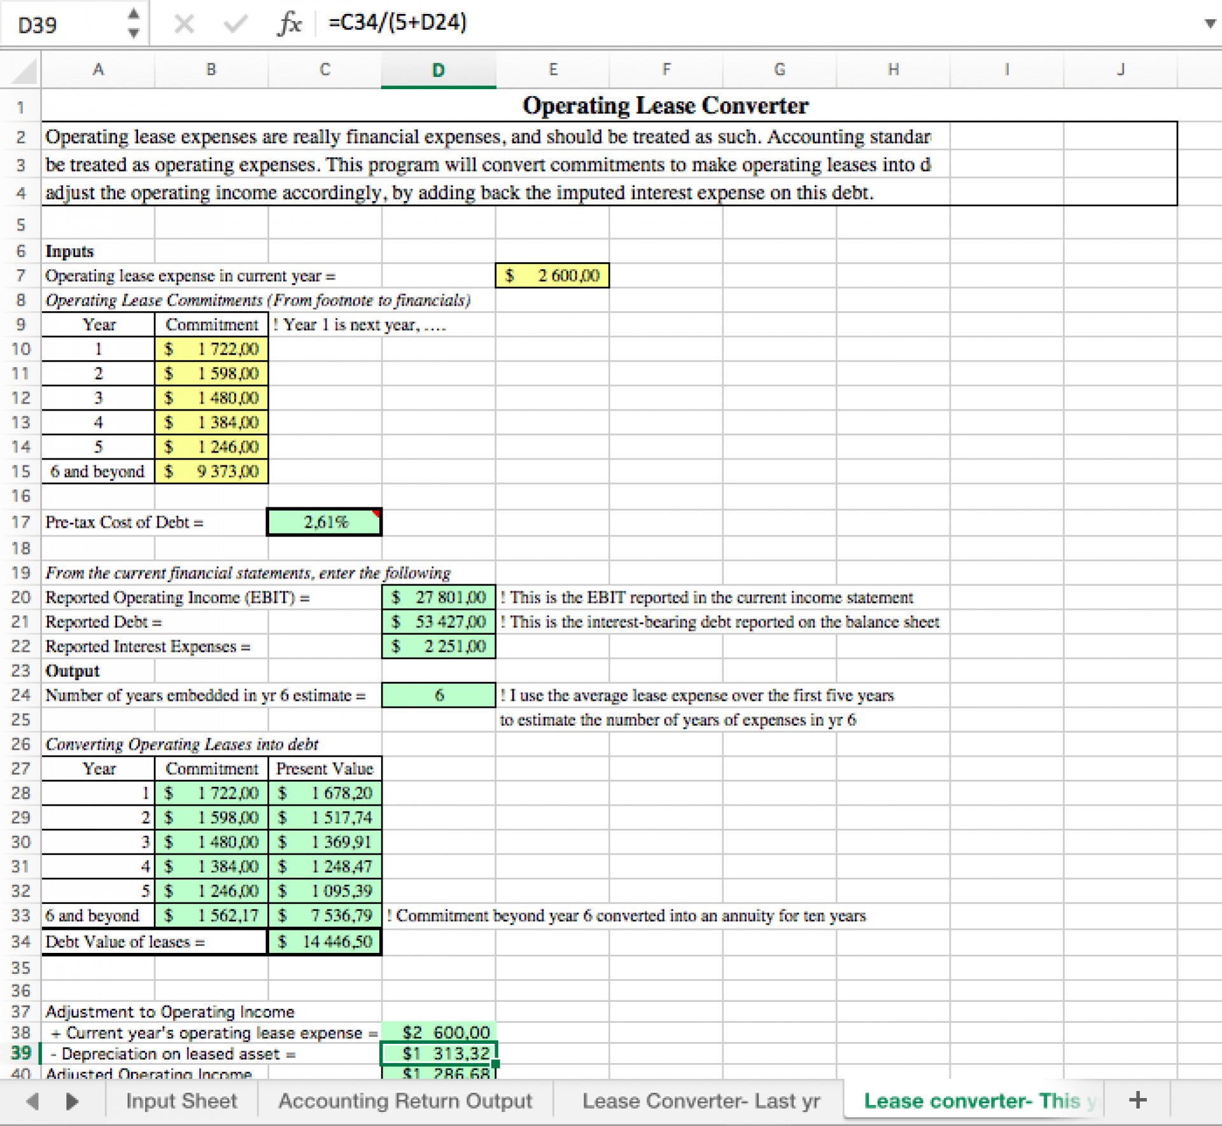Click 'Converting Operating Leases into debt' heading
The image size is (1222, 1126).
point(182,744)
